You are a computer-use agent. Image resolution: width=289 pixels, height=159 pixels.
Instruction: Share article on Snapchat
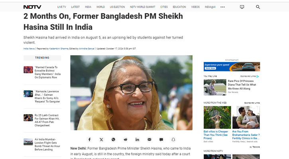[x=173, y=140]
